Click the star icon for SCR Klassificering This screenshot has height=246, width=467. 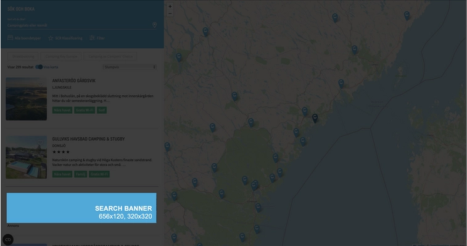(51, 38)
